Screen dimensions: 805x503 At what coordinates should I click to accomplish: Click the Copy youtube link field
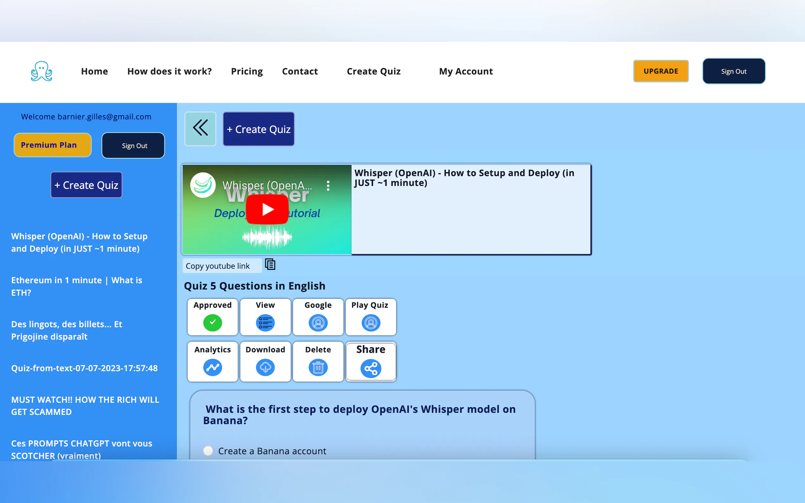[x=222, y=266]
